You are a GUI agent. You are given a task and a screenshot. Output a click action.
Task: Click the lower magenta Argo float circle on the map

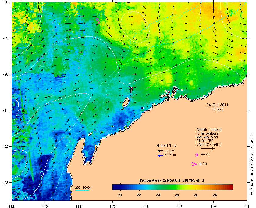pos(99,22)
